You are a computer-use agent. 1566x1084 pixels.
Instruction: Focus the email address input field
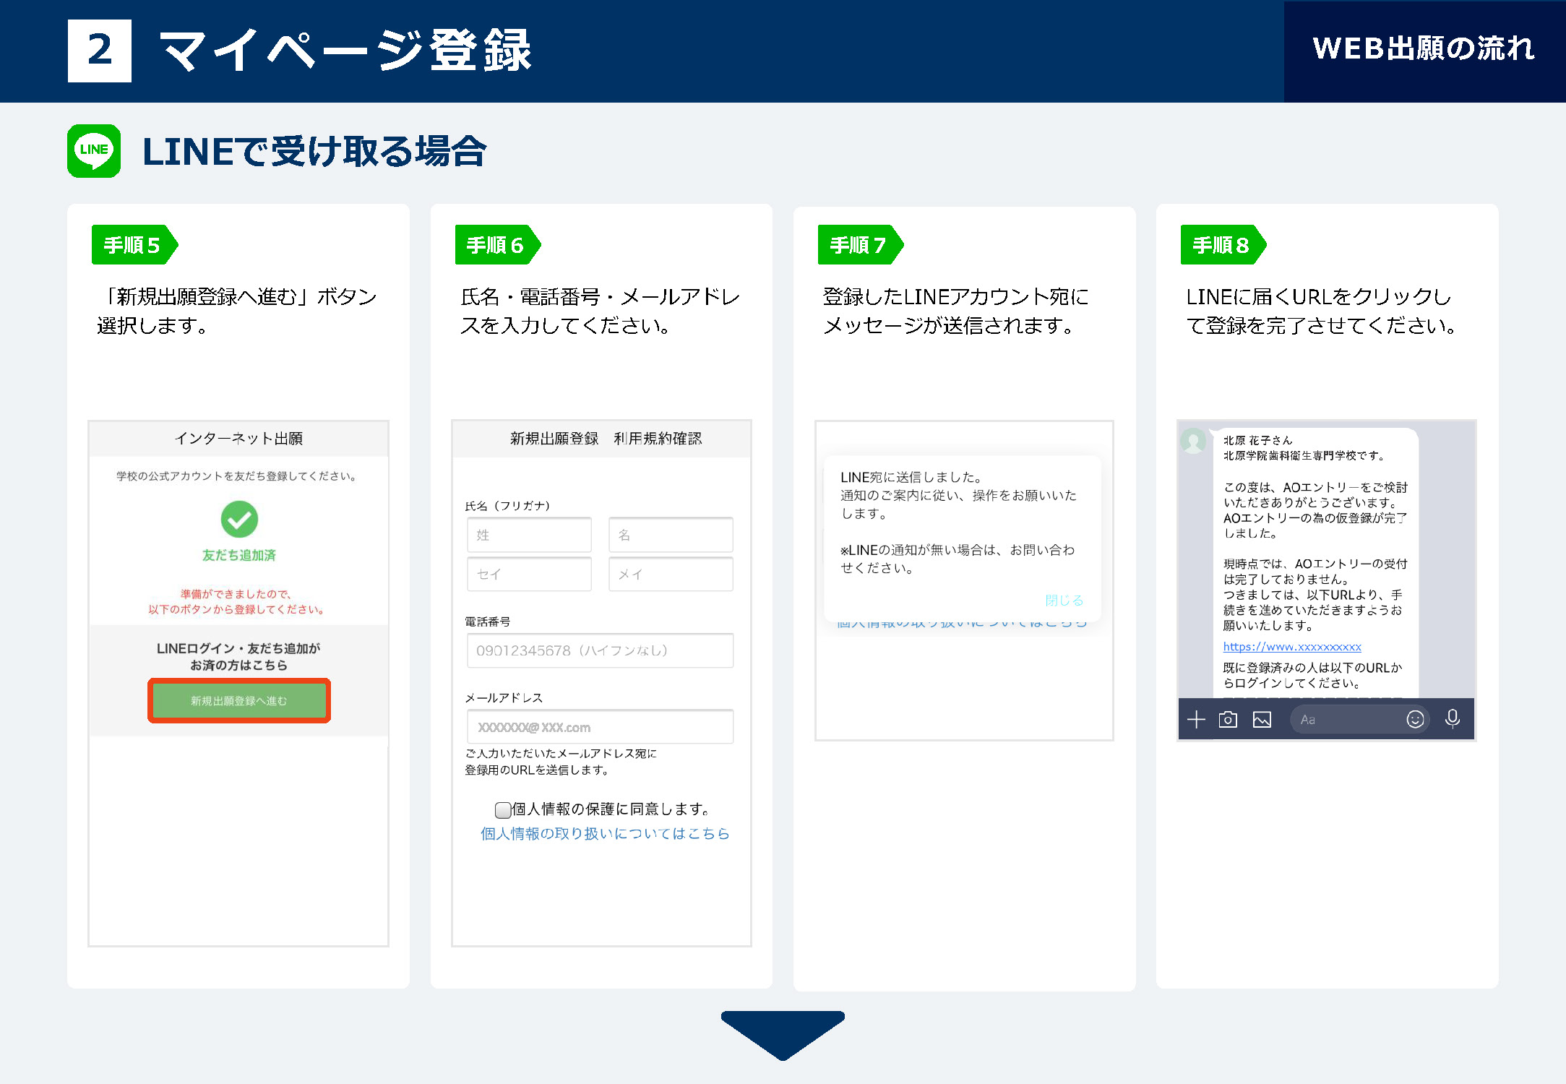pos(600,727)
